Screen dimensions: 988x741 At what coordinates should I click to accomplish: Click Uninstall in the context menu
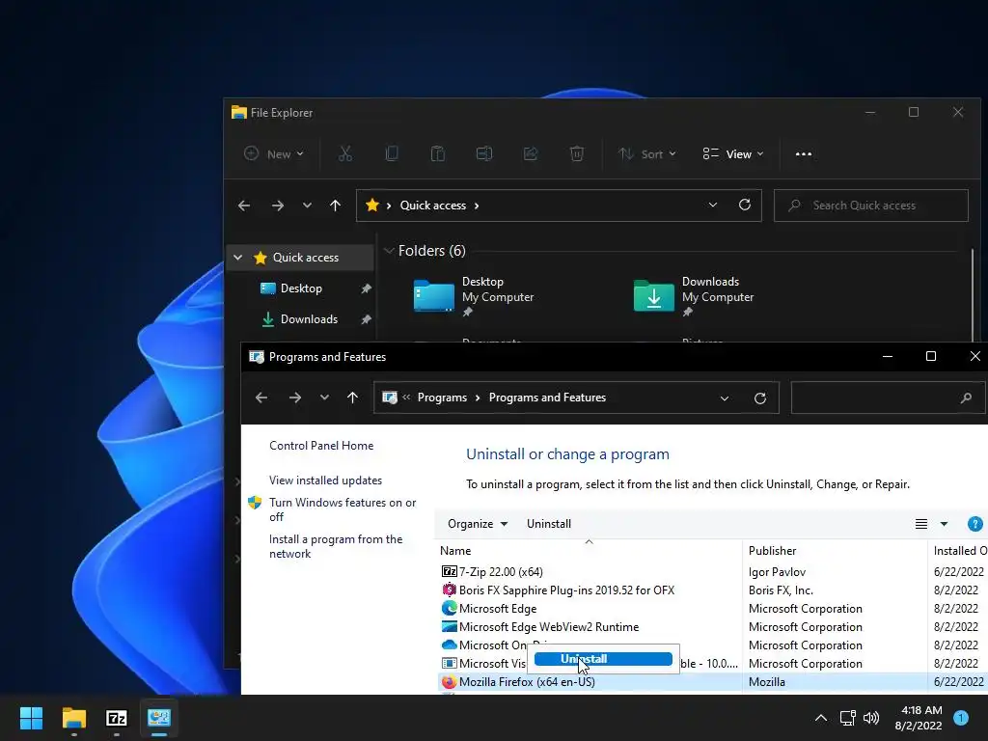(x=603, y=659)
